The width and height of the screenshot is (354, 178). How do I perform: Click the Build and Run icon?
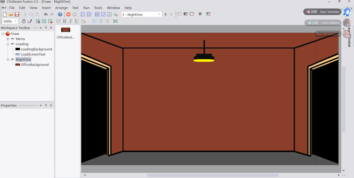pyautogui.click(x=208, y=14)
